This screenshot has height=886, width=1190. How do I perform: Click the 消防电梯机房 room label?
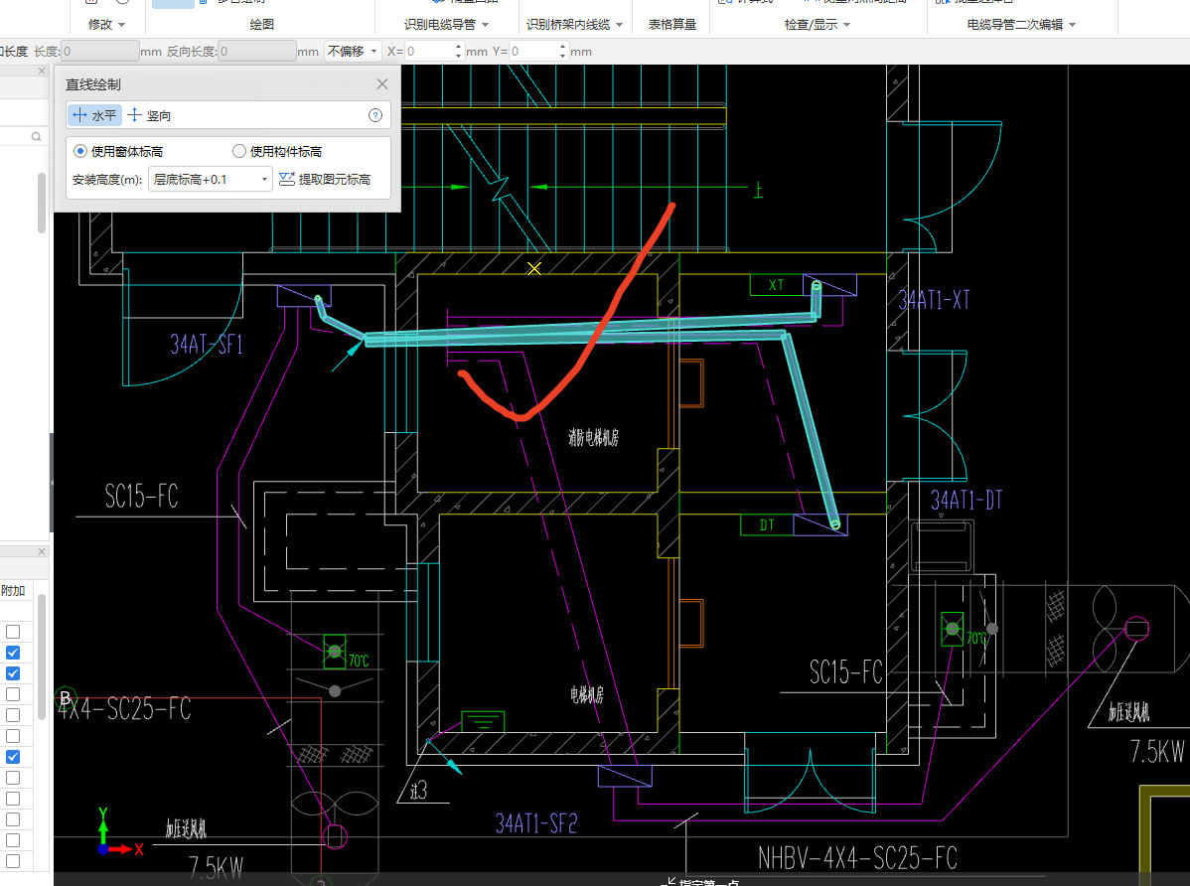[x=593, y=437]
